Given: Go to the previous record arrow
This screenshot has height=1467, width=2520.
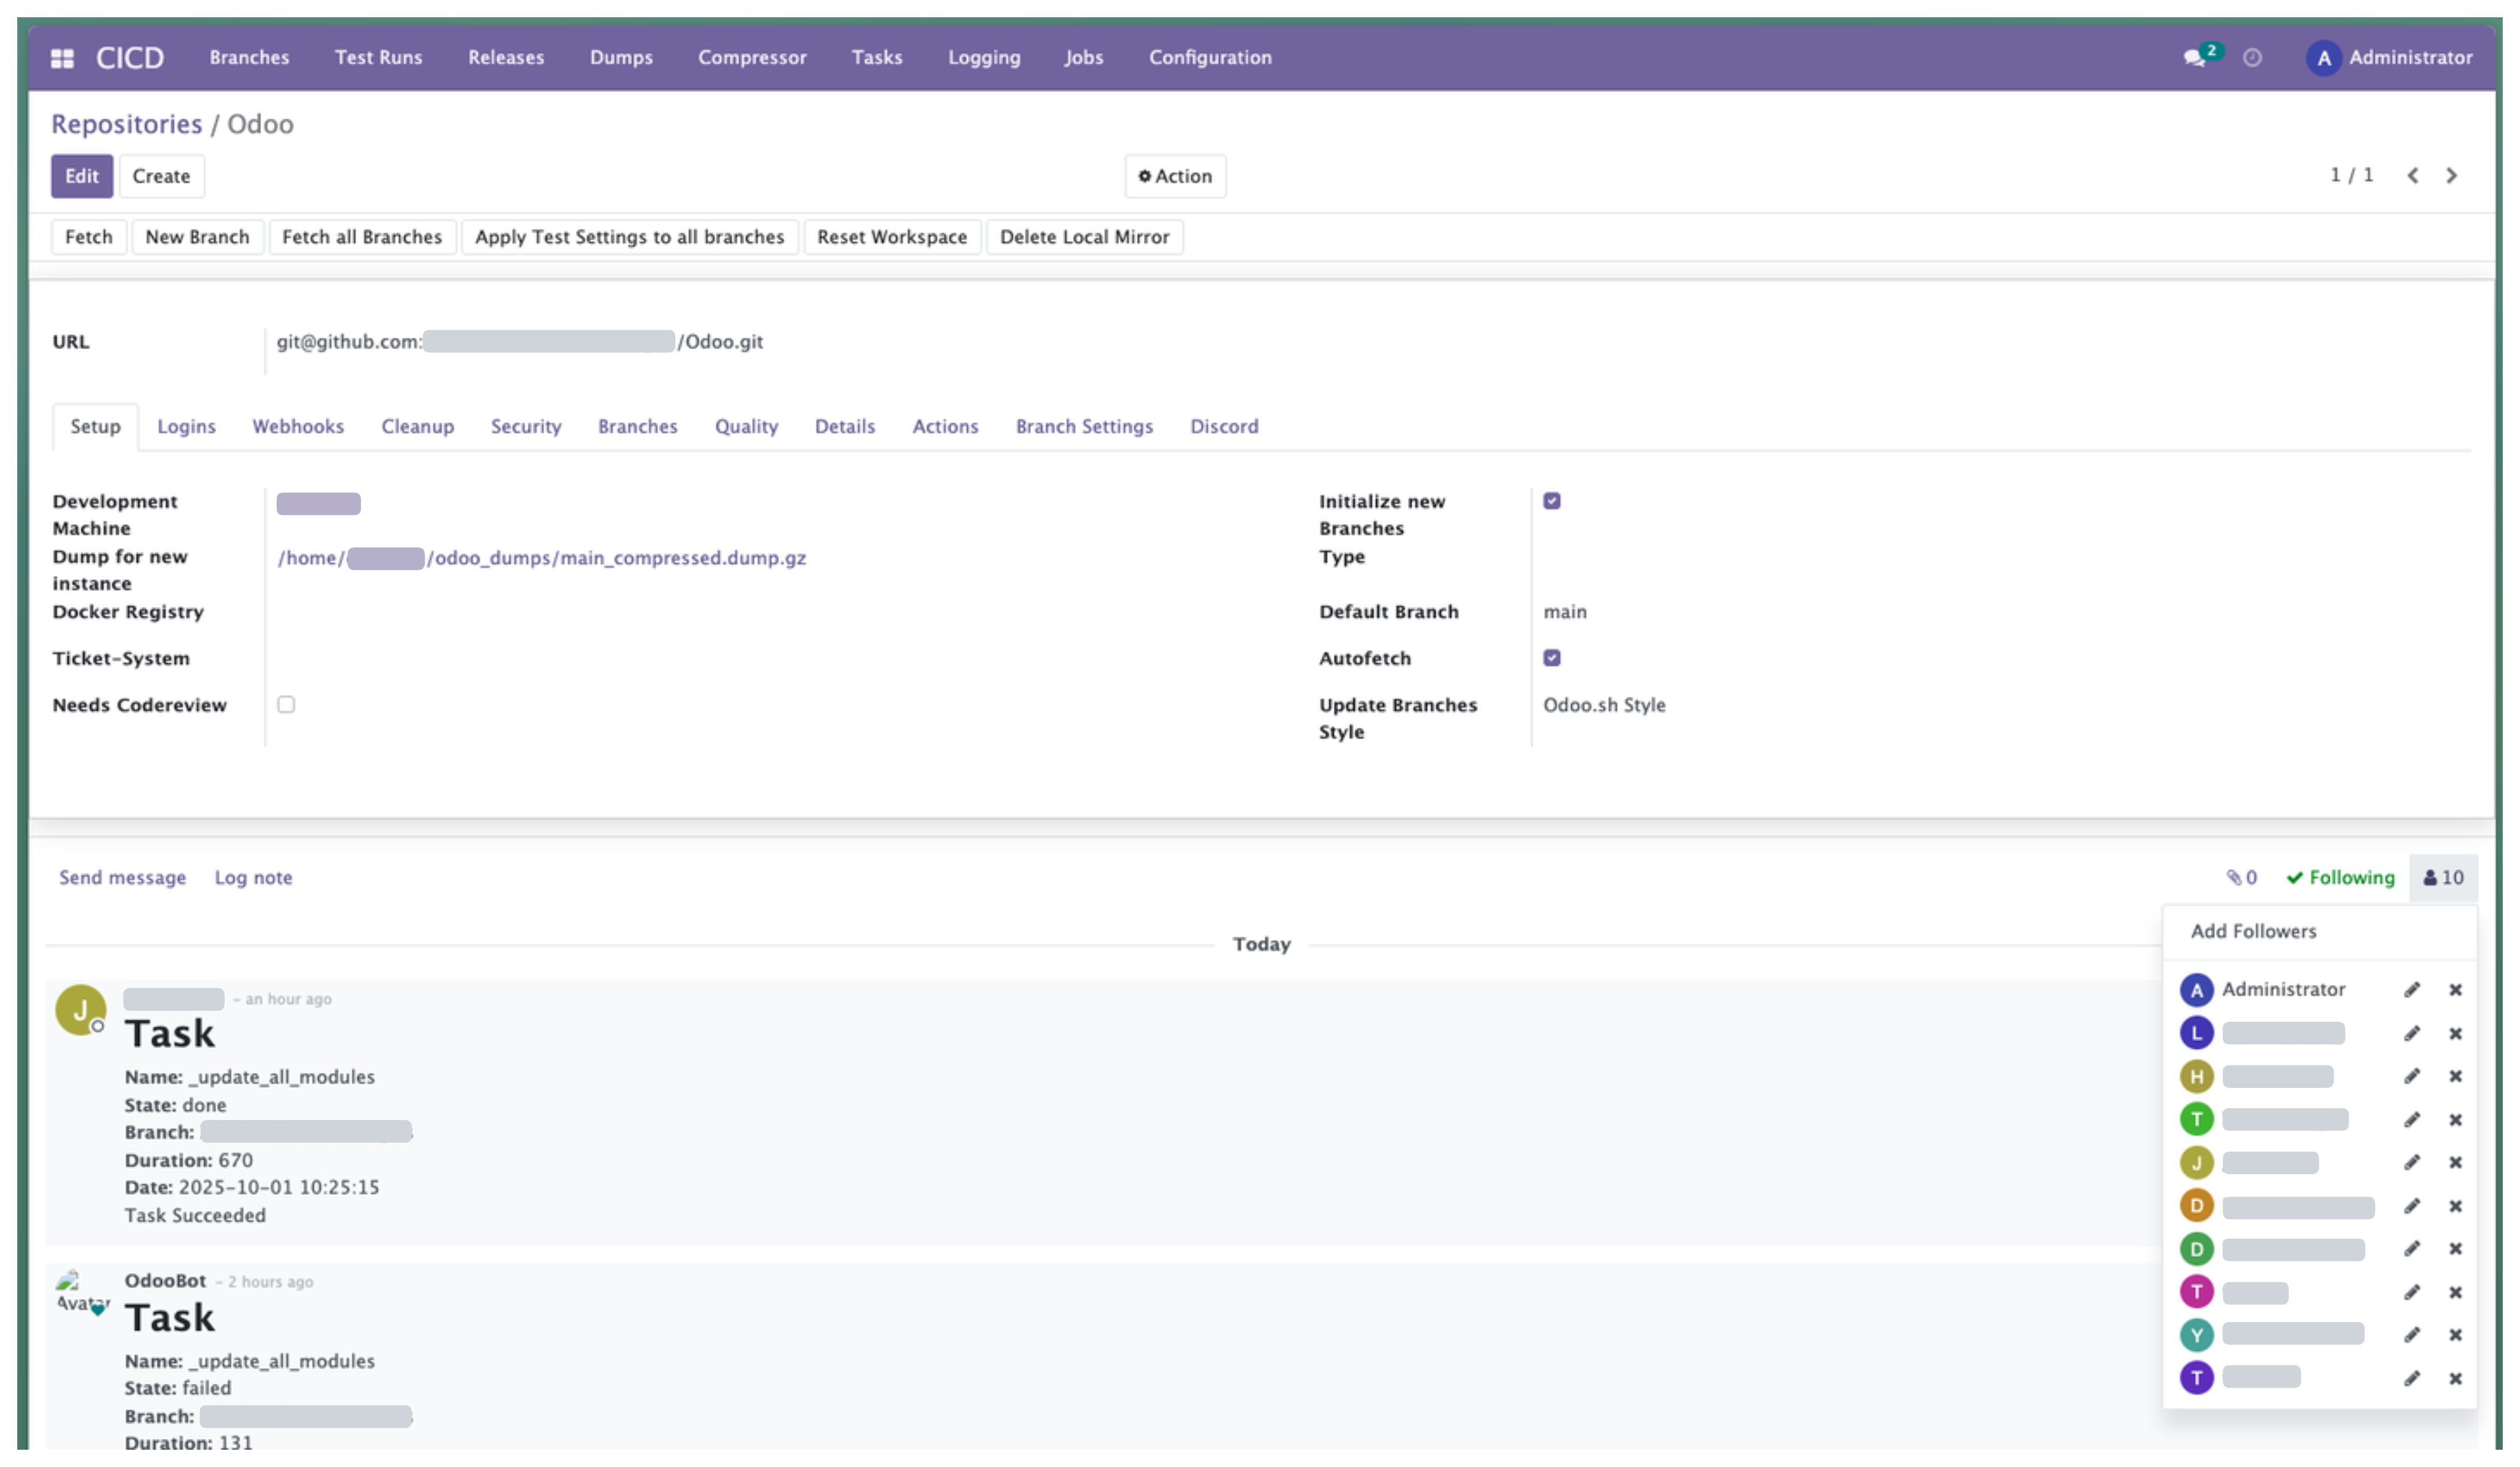Looking at the screenshot, I should tap(2413, 176).
